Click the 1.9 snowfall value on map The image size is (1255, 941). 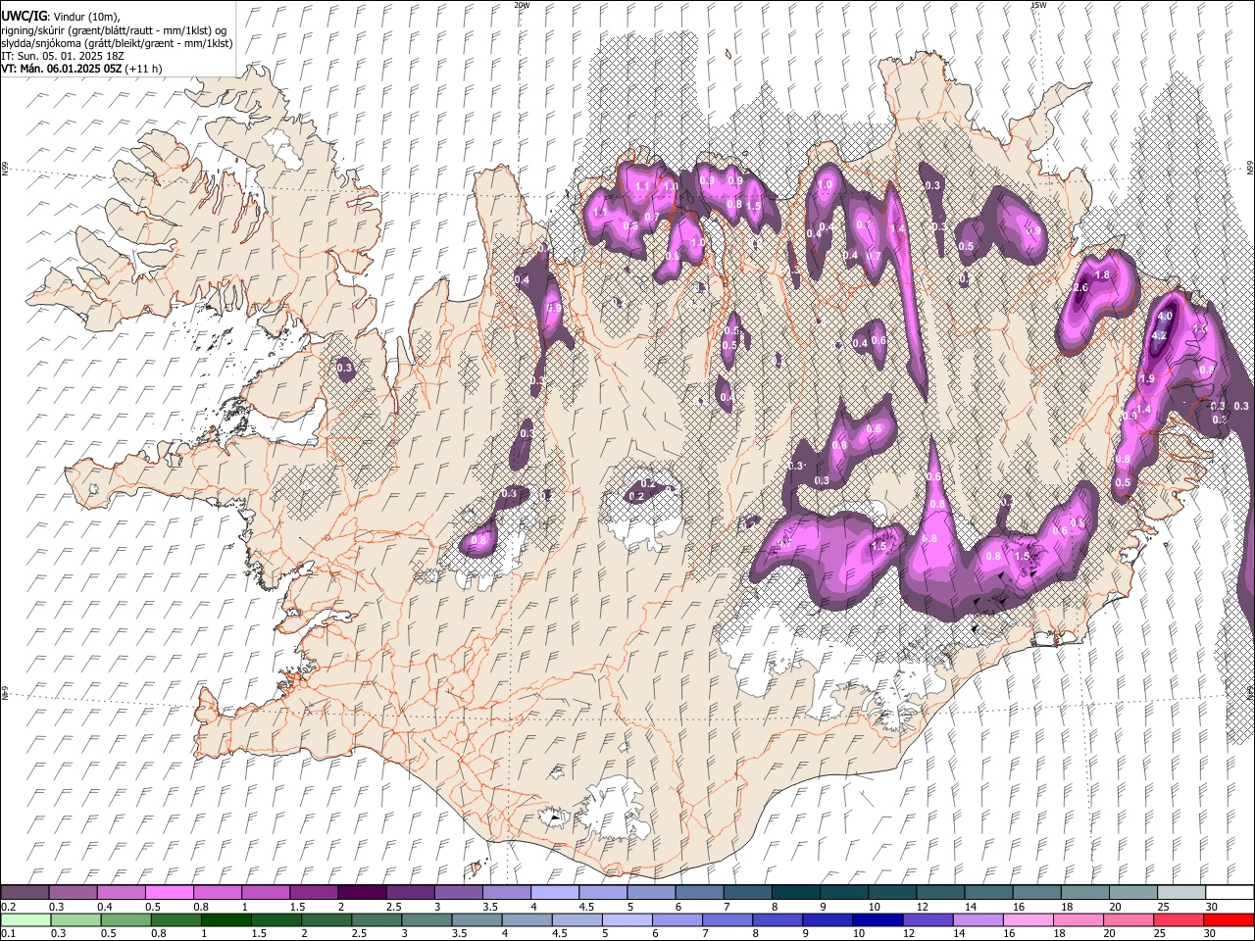click(1147, 378)
